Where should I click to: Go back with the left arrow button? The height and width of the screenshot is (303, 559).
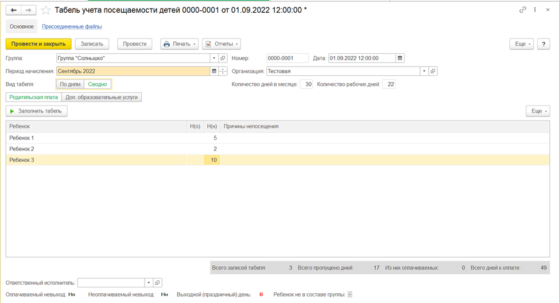[x=14, y=10]
